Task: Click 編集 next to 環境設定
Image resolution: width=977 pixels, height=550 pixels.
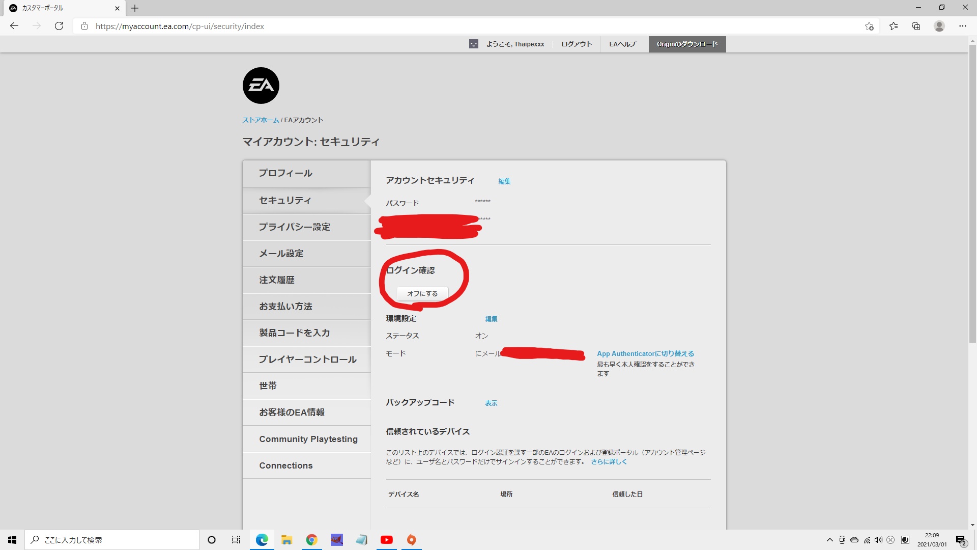Action: click(x=491, y=319)
